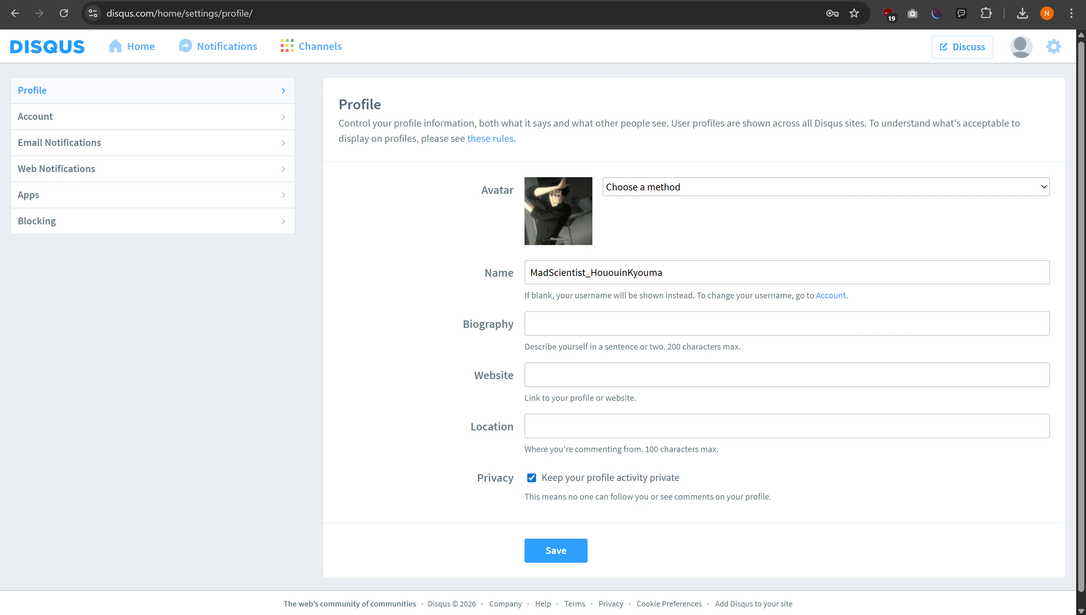Open the Choose a method dropdown

click(x=825, y=187)
